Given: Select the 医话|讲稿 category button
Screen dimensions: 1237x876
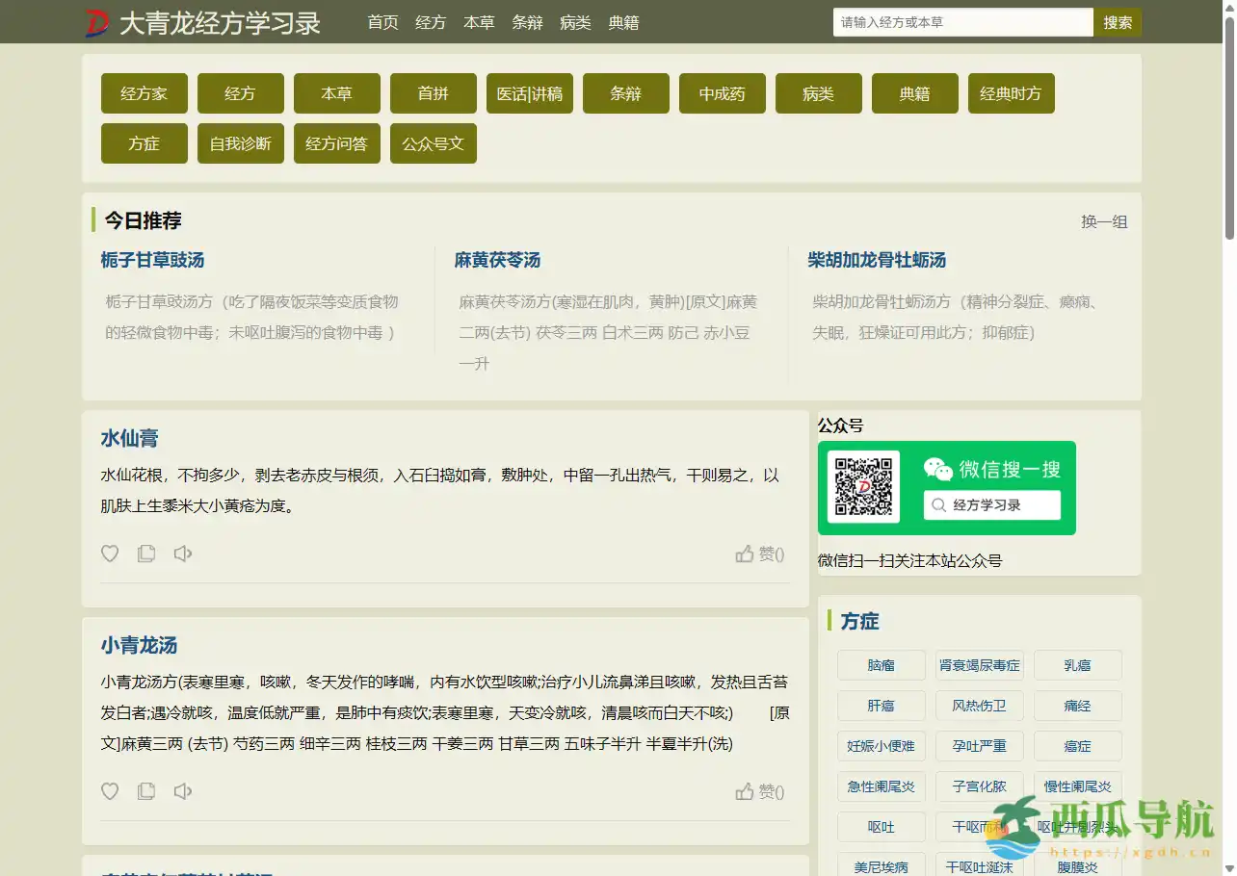Looking at the screenshot, I should pyautogui.click(x=529, y=93).
